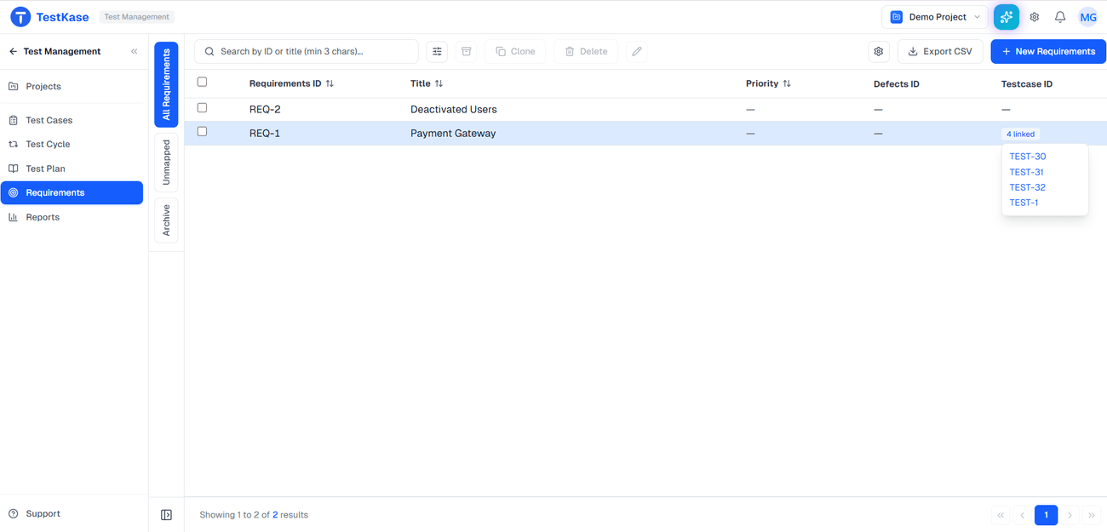Image resolution: width=1107 pixels, height=532 pixels.
Task: Click the Testcase ID column header
Action: tap(1027, 84)
